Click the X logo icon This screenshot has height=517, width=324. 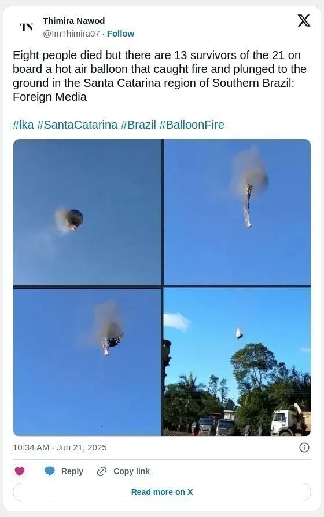tap(304, 20)
